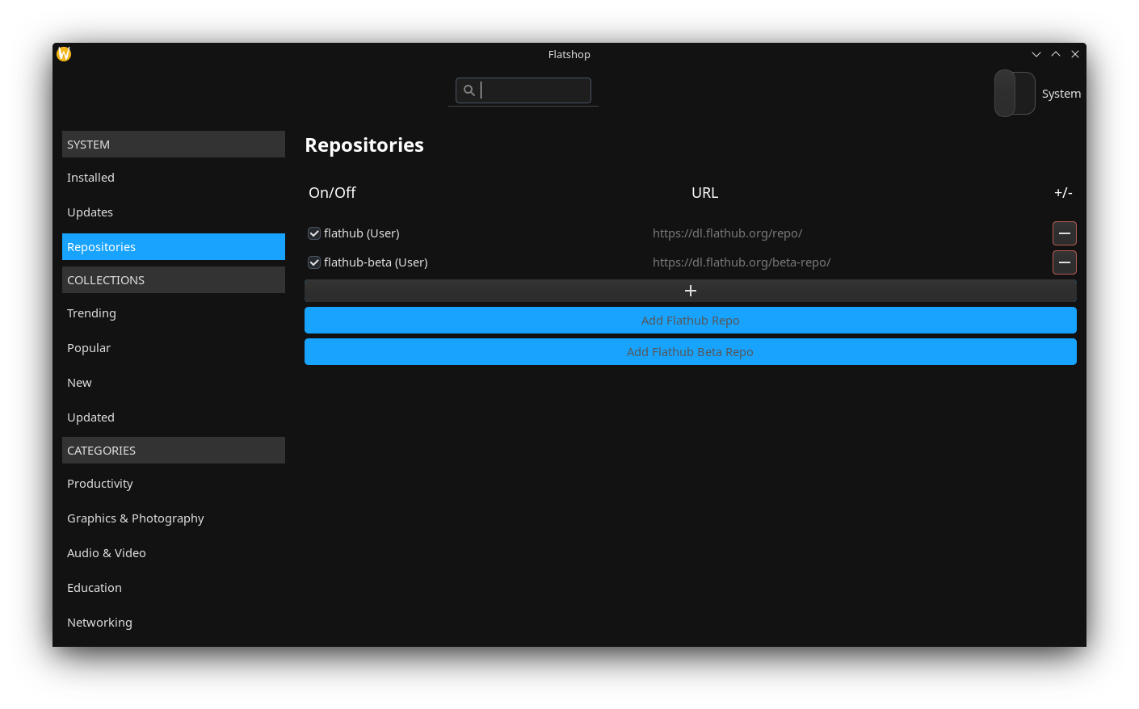Select Trending under Collections
Screen dimensions: 1139x709
point(91,313)
